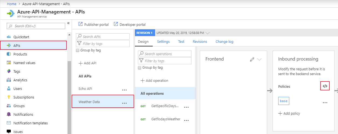Image resolution: width=338 pixels, height=134 pixels.
Task: Expand the revision updated chevron
Action: [x=207, y=33]
